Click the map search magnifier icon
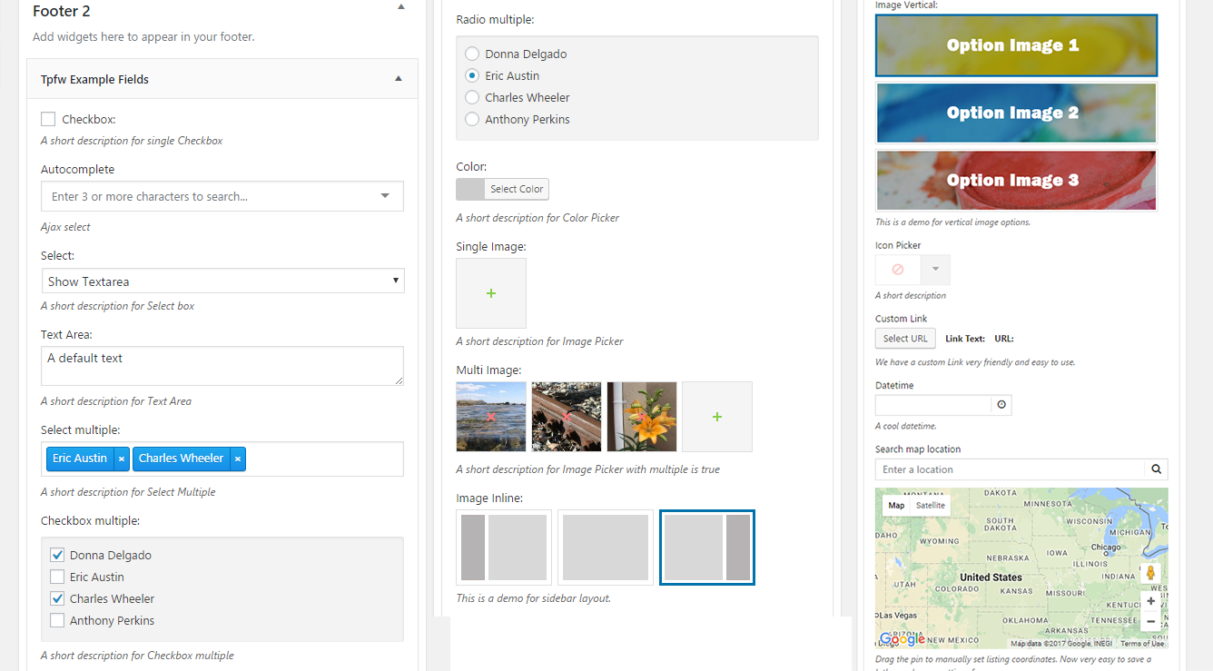Screen dimensions: 1213x671 pyautogui.click(x=1156, y=469)
